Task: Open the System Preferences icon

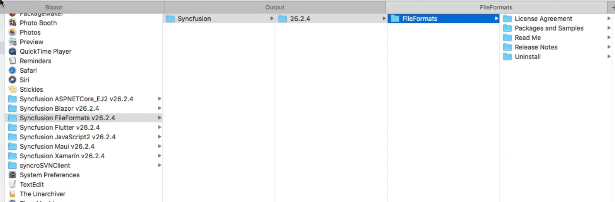Action: pos(13,175)
